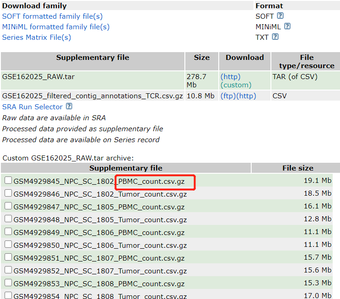Viewport: 340px width, 299px height.
Task: Download TCR annotations file via ftp
Action: [x=228, y=96]
